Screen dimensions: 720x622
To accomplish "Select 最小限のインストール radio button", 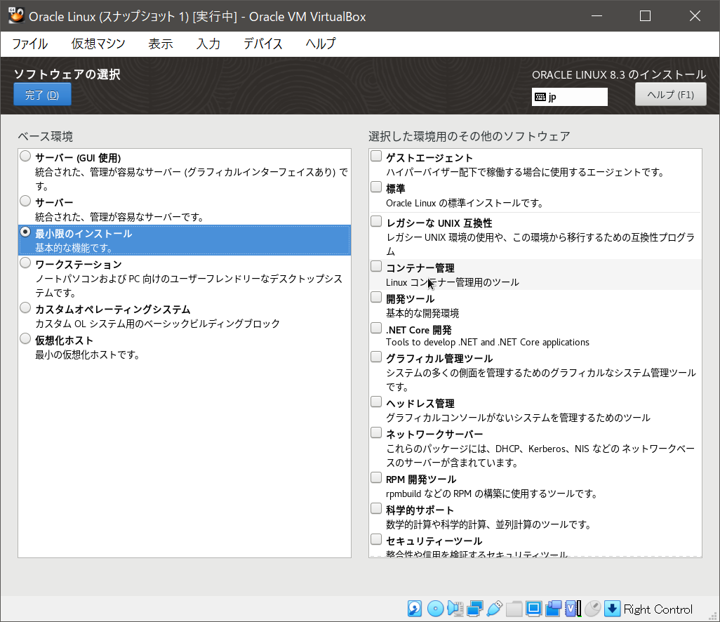I will [x=26, y=232].
